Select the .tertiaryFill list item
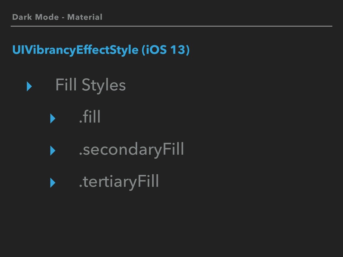 (119, 182)
